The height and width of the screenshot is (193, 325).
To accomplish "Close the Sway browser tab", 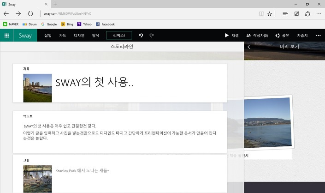I will coord(46,4).
